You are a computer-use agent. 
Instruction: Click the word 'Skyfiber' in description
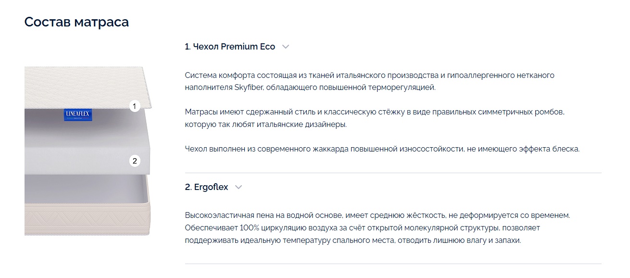pos(249,88)
